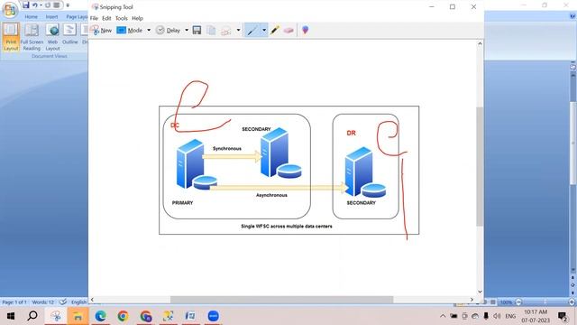Click Undo in Word quick access toolbar
This screenshot has height=325, width=577.
point(35,5)
